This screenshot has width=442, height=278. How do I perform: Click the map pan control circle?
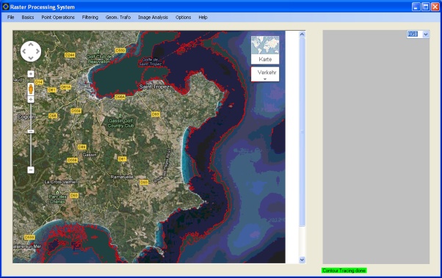coord(31,51)
